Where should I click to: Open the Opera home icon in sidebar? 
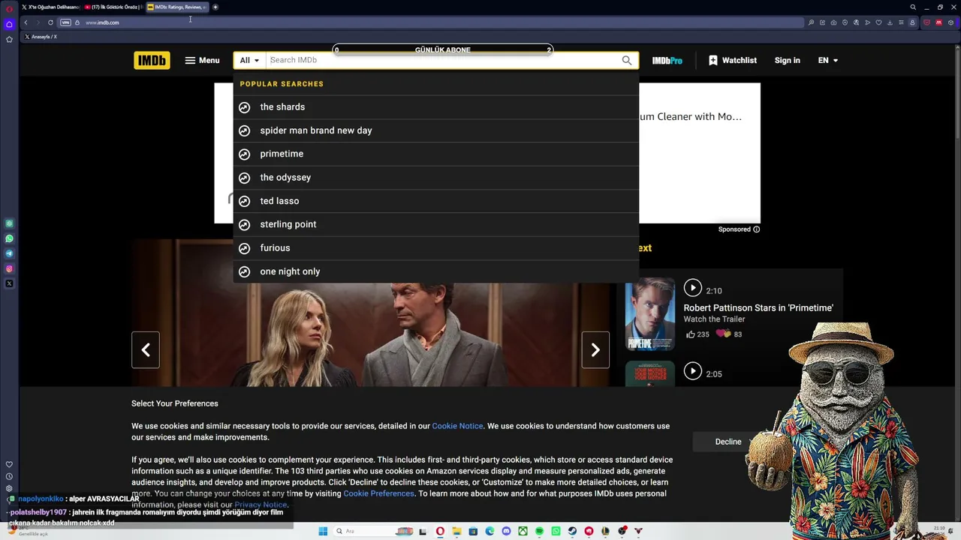click(9, 24)
